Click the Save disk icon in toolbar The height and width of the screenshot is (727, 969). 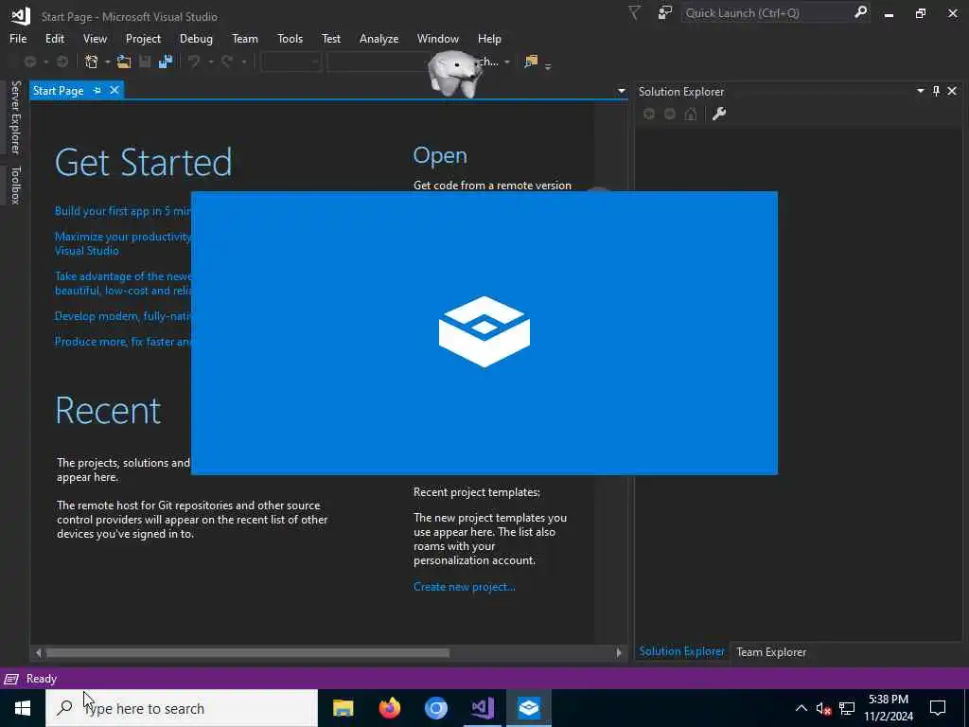click(x=145, y=62)
